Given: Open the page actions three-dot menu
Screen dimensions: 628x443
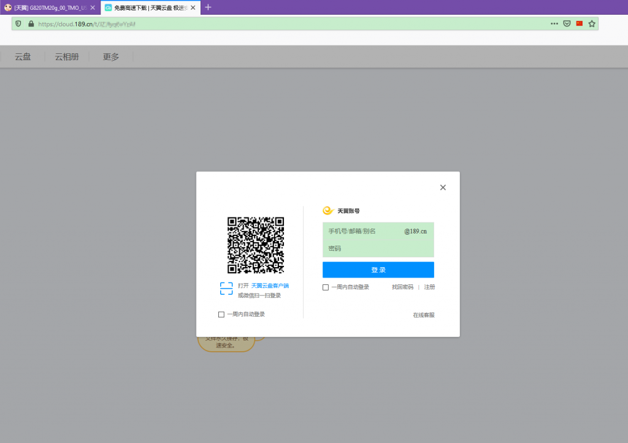Looking at the screenshot, I should click(x=554, y=24).
